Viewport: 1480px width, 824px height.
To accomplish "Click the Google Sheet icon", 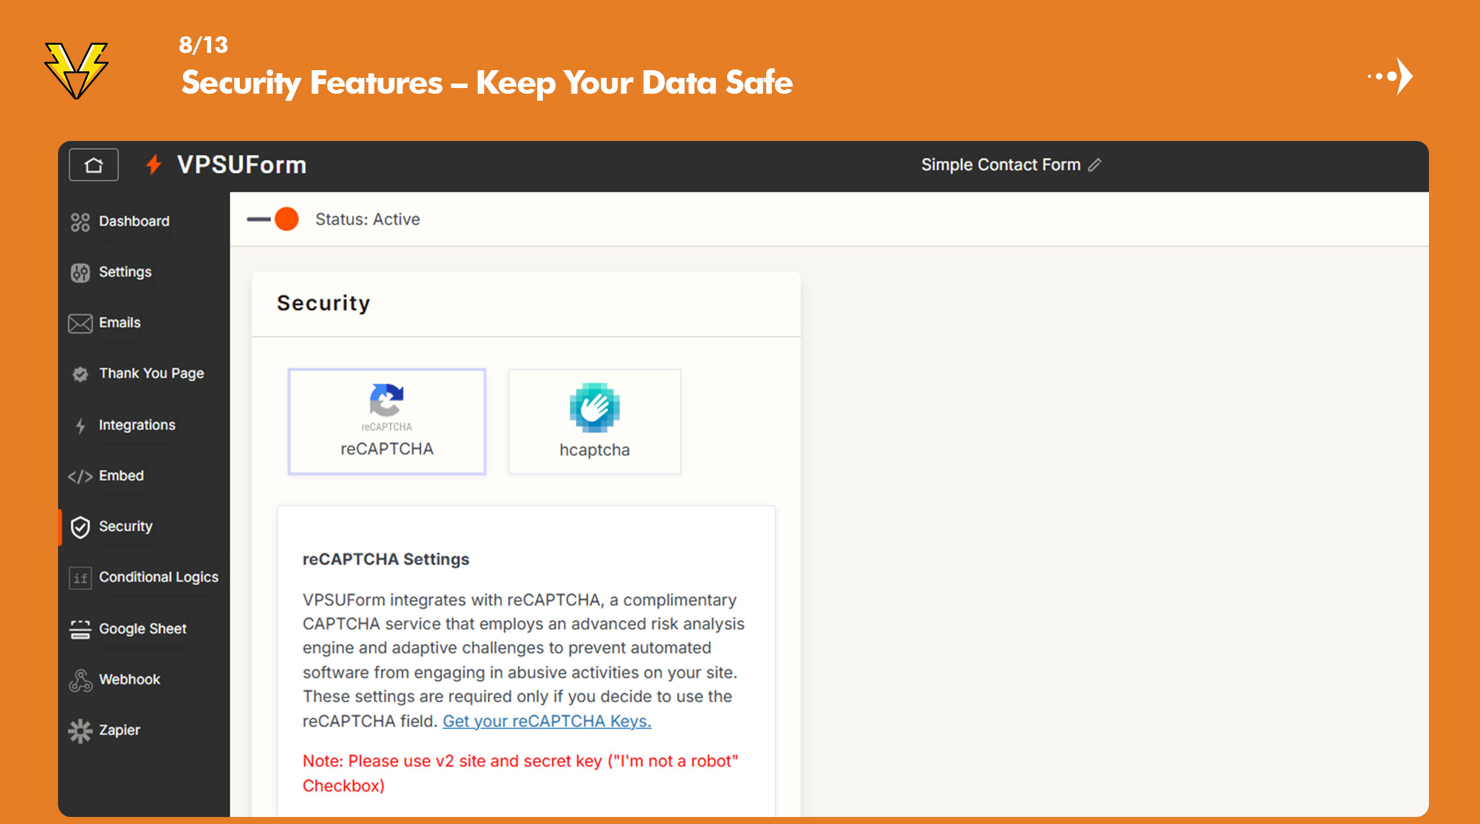I will (80, 629).
